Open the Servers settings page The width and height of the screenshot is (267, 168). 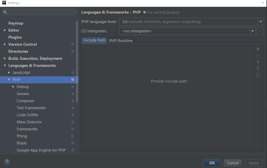(x=23, y=94)
